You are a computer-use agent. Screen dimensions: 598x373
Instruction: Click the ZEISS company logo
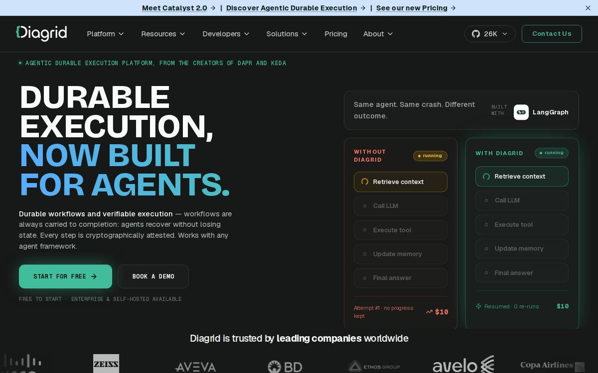point(106,365)
